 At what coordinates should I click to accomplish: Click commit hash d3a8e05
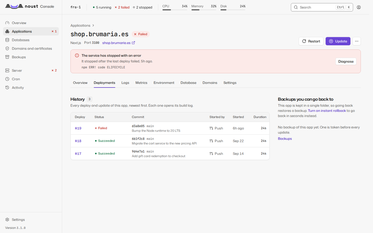(138, 126)
